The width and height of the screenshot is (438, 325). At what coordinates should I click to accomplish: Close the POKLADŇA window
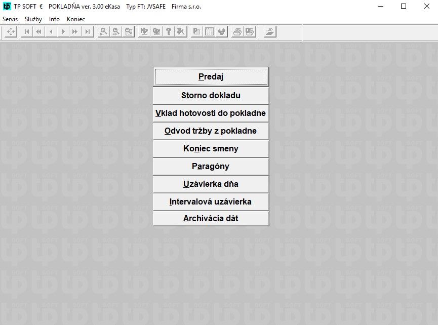[426, 6]
